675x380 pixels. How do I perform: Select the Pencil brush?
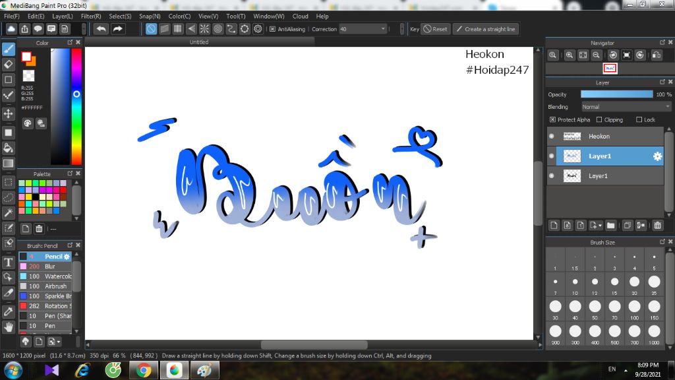coord(45,257)
